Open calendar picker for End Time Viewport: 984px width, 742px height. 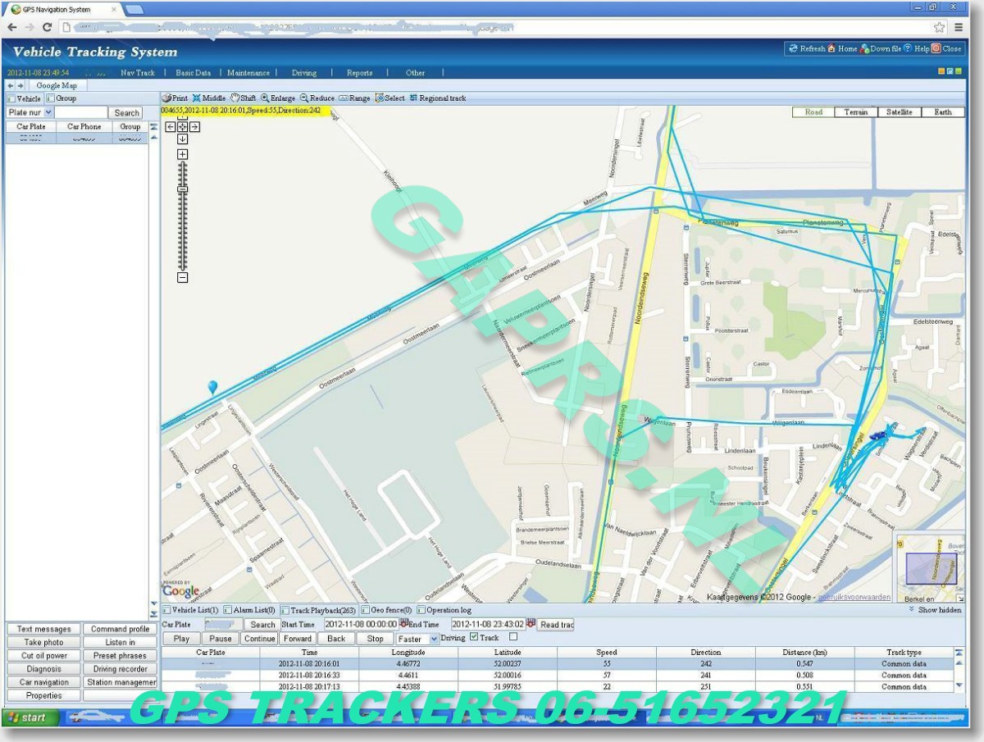pyautogui.click(x=531, y=623)
